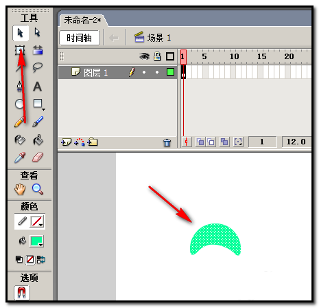
Task: Select the Text tool
Action: [37, 87]
